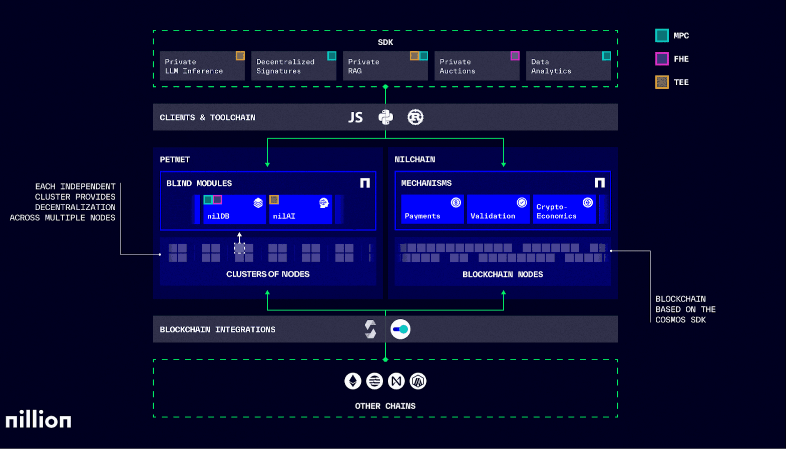Click the NEAR logo under Other Chains
Image resolution: width=801 pixels, height=450 pixels.
point(396,381)
